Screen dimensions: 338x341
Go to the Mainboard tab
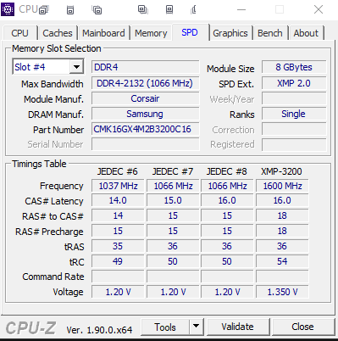point(103,33)
